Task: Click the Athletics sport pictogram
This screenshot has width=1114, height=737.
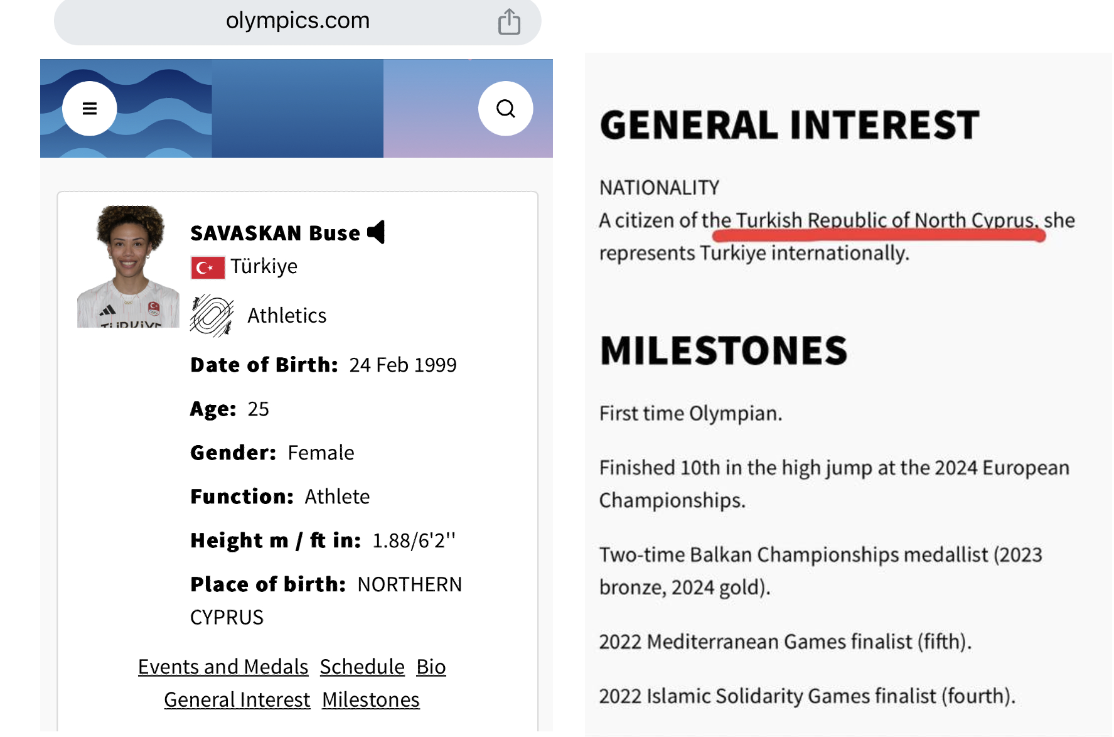Action: (x=212, y=316)
